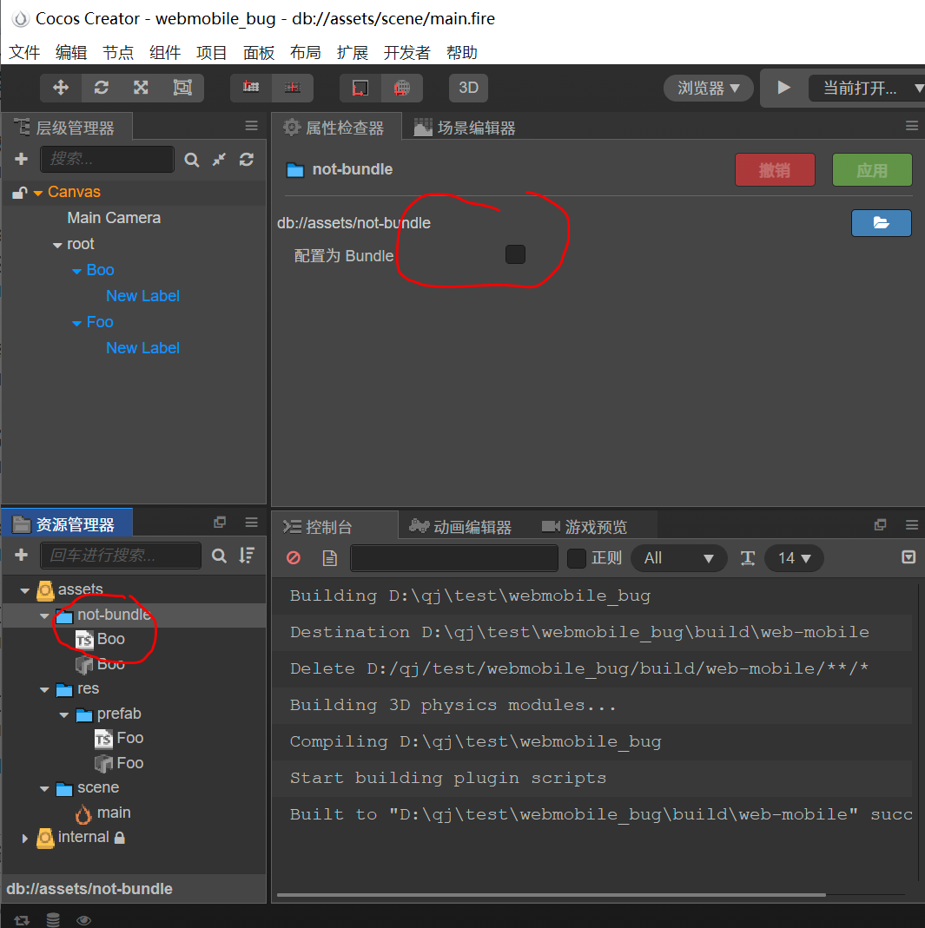925x928 pixels.
Task: Focus the asset 回车进行搜索 field
Action: click(121, 555)
